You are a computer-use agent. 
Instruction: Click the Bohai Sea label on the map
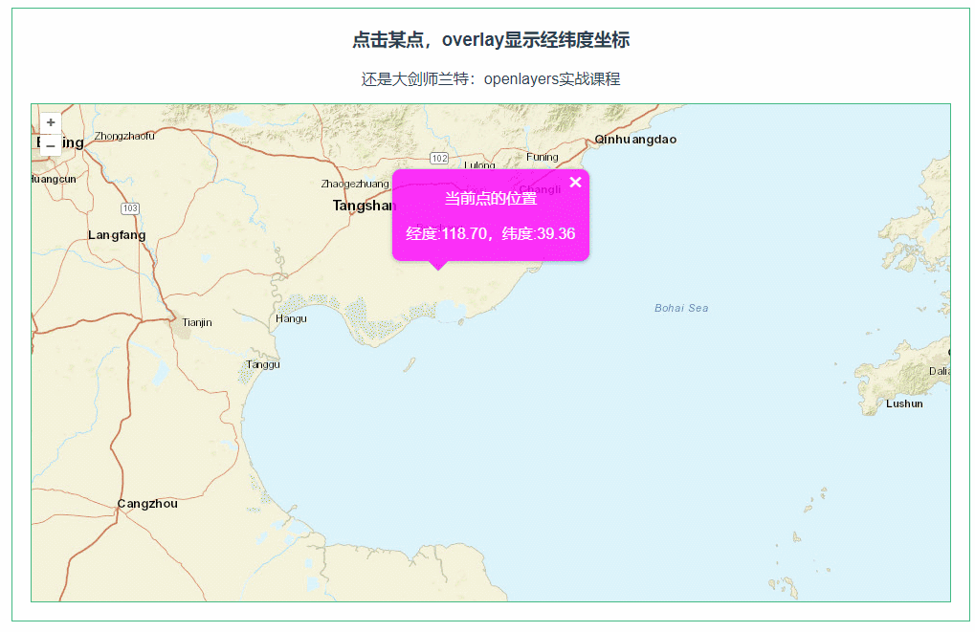pos(681,308)
